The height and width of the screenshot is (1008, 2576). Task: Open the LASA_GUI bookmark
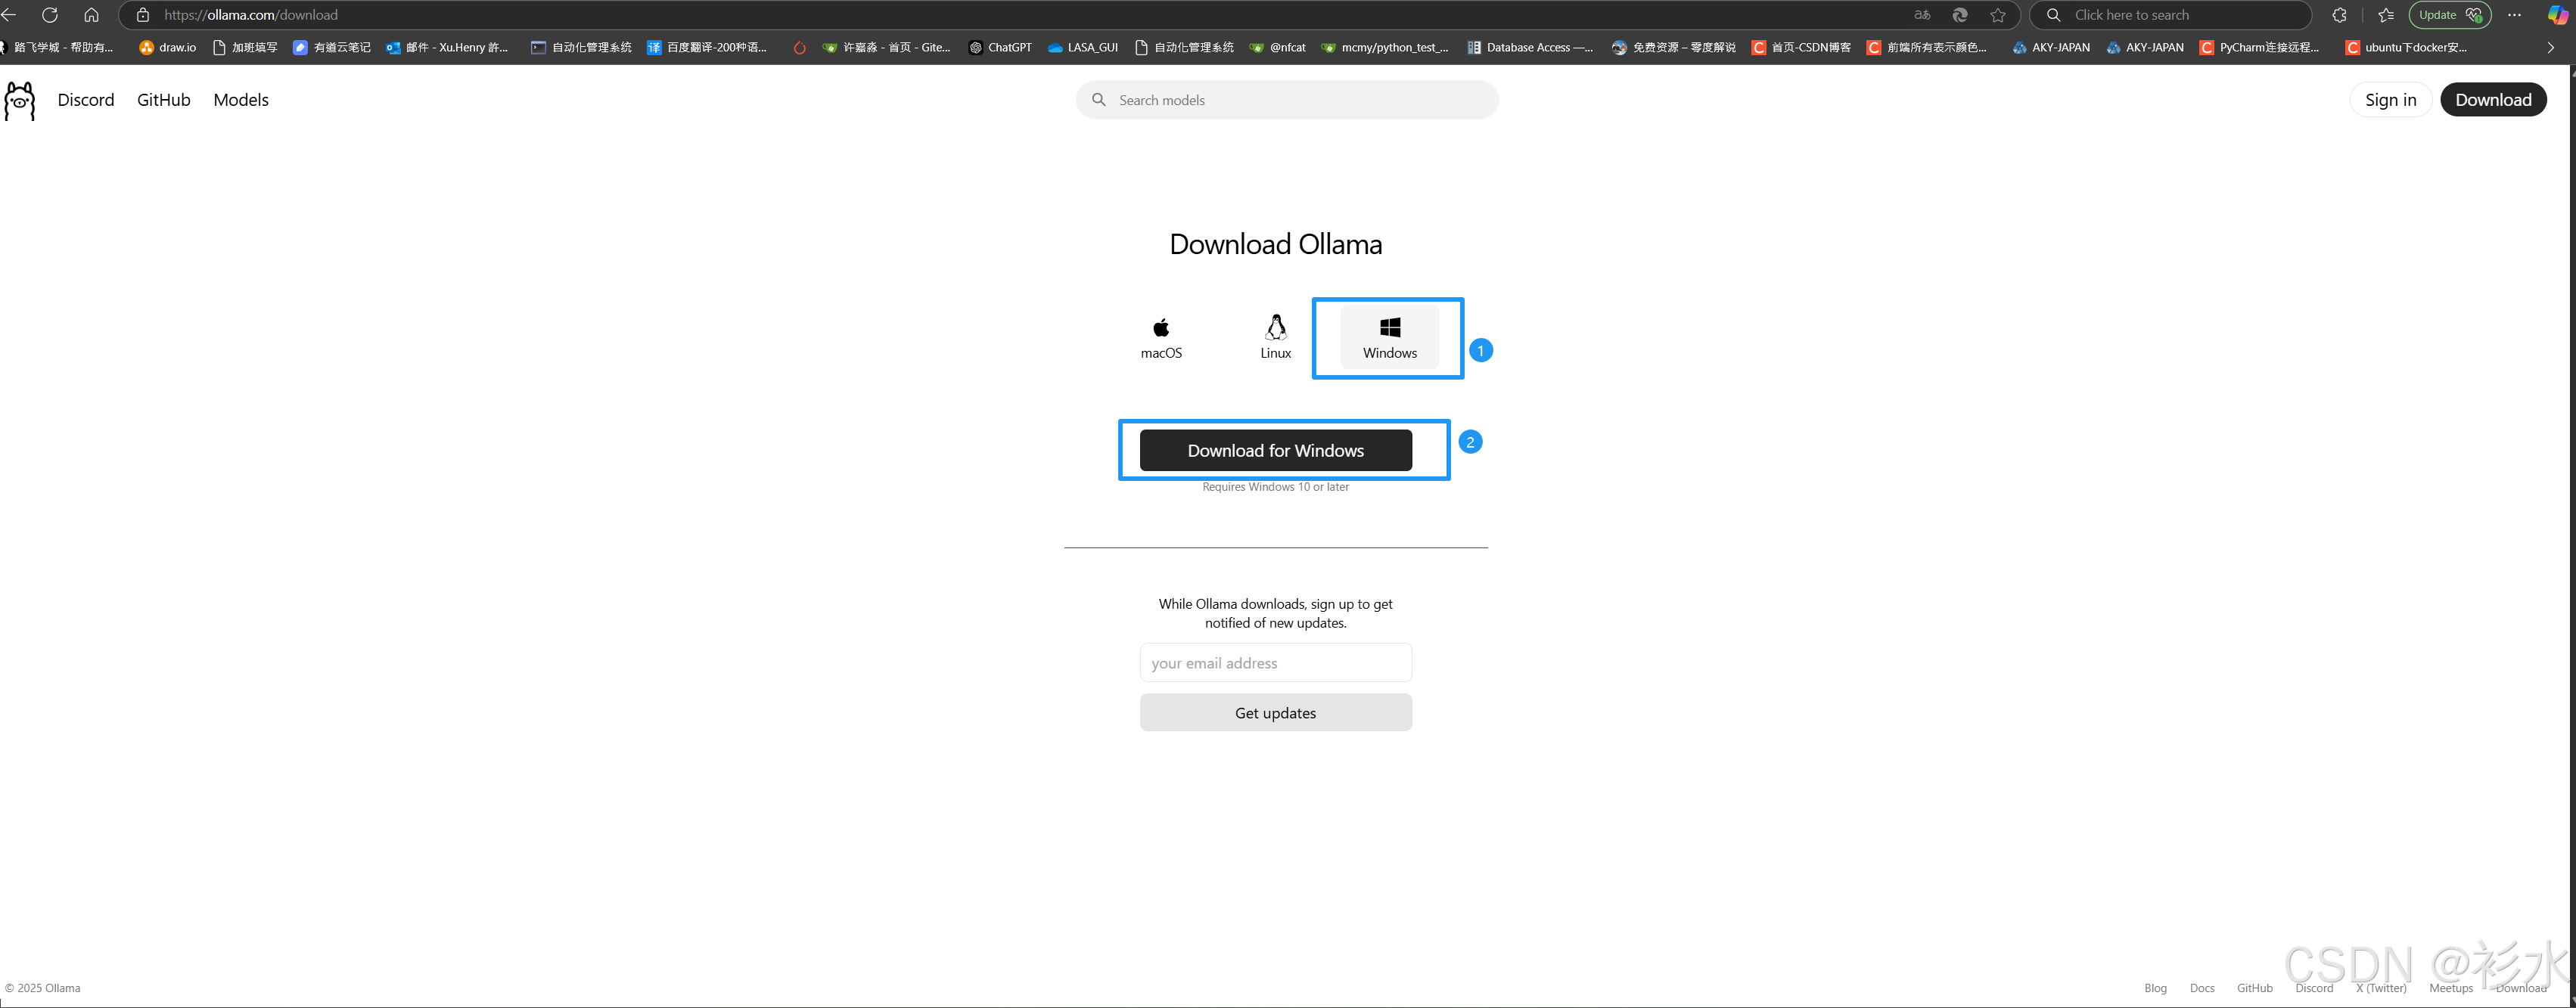[1083, 47]
